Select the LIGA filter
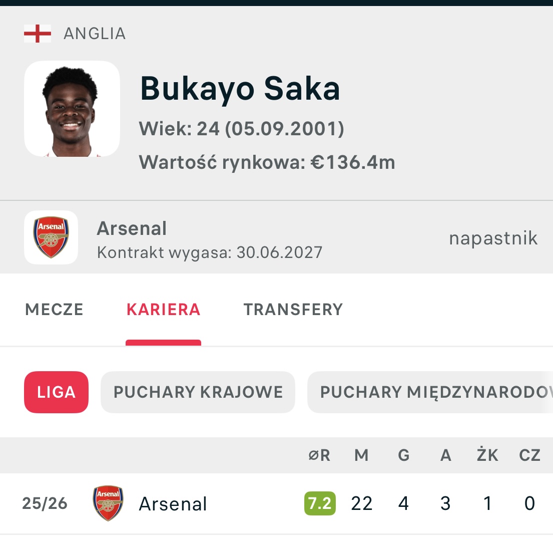This screenshot has width=553, height=545. pos(56,392)
